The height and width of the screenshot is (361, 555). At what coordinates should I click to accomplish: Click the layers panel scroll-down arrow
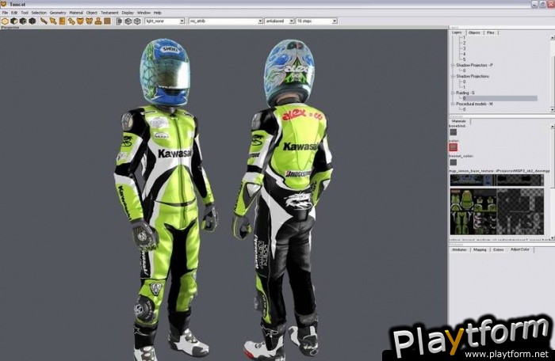(553, 109)
